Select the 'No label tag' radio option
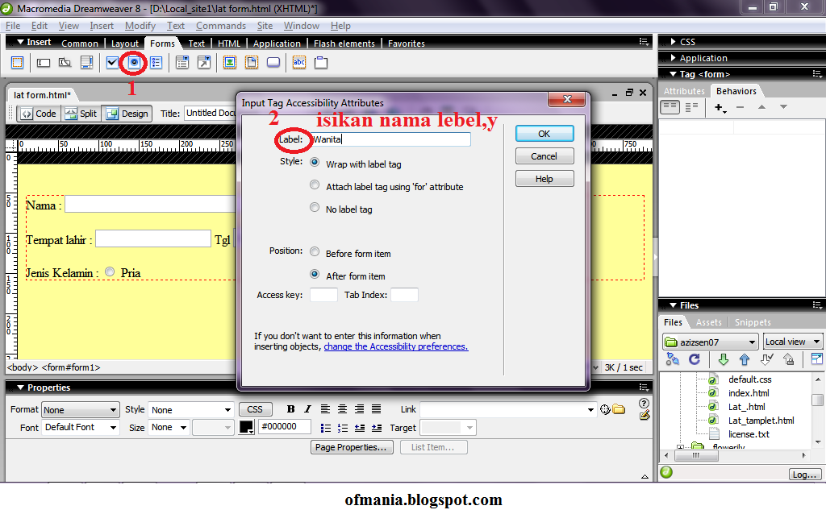The image size is (826, 514). click(x=315, y=207)
